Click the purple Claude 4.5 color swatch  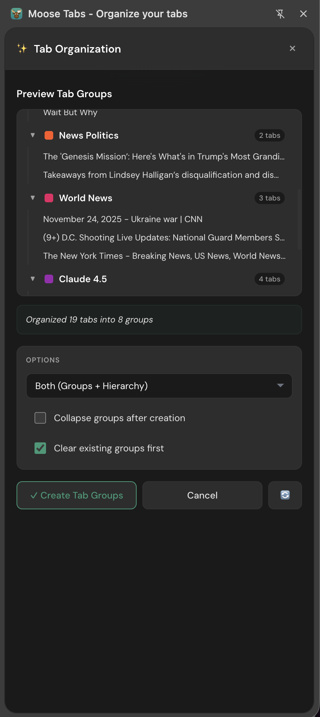pyautogui.click(x=49, y=279)
